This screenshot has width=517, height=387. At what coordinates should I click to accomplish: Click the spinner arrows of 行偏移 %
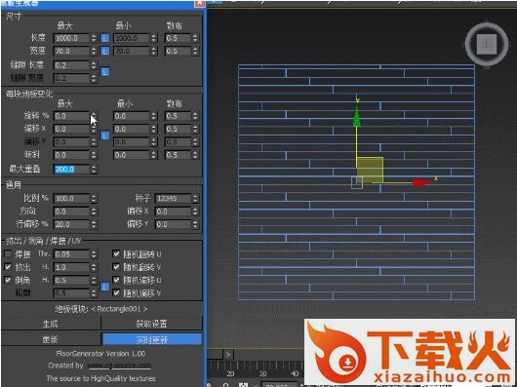(x=94, y=224)
